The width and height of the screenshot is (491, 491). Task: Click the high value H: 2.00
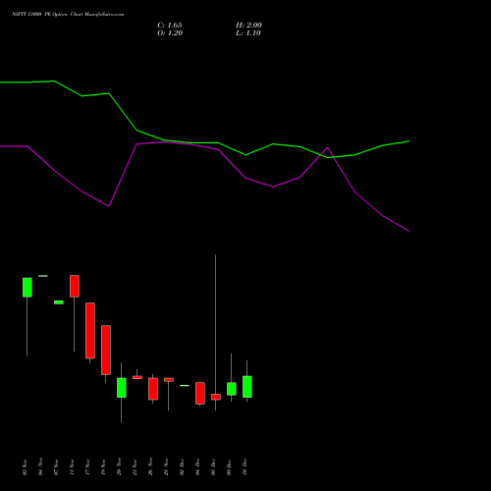tap(248, 26)
